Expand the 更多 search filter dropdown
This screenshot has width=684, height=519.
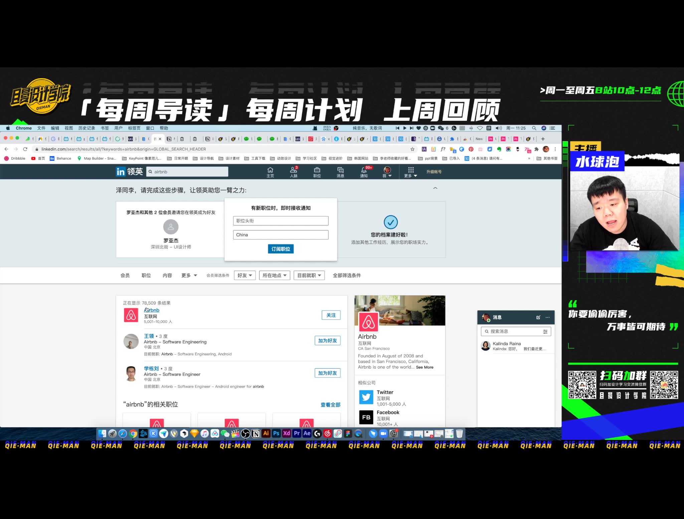tap(189, 276)
